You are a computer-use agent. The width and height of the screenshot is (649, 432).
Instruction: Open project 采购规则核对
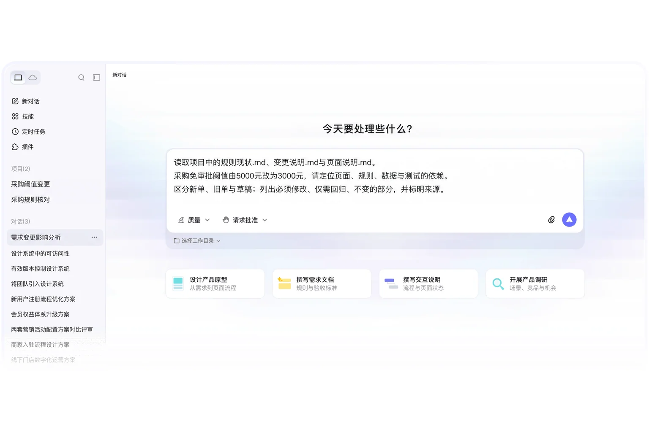(30, 200)
